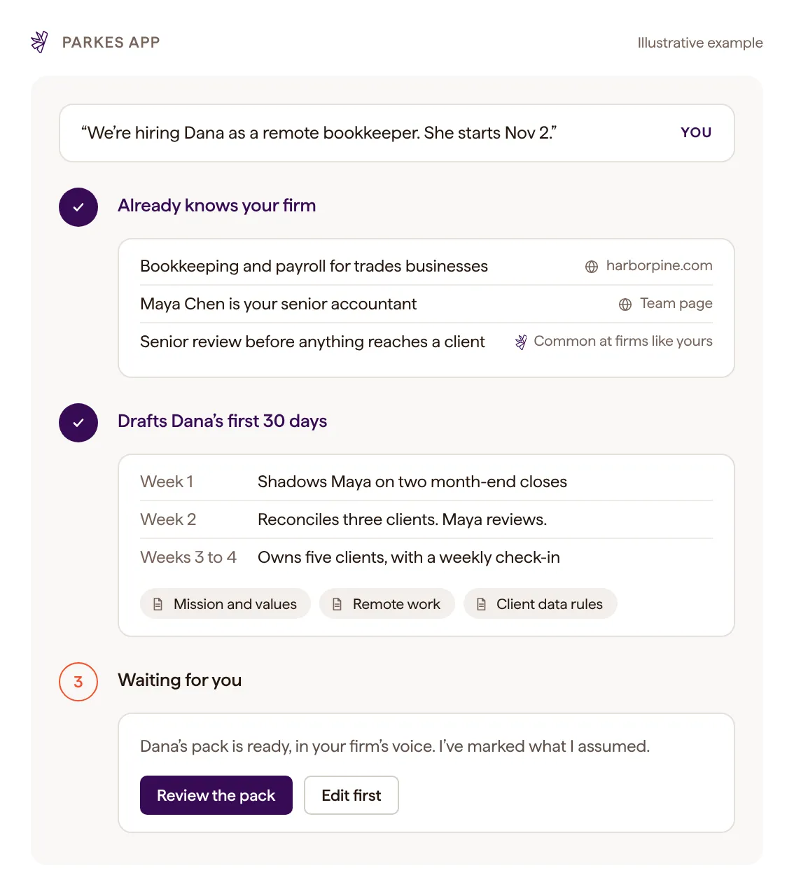This screenshot has width=794, height=896.
Task: Select the Weeks 3 to 4 row
Action: point(426,557)
